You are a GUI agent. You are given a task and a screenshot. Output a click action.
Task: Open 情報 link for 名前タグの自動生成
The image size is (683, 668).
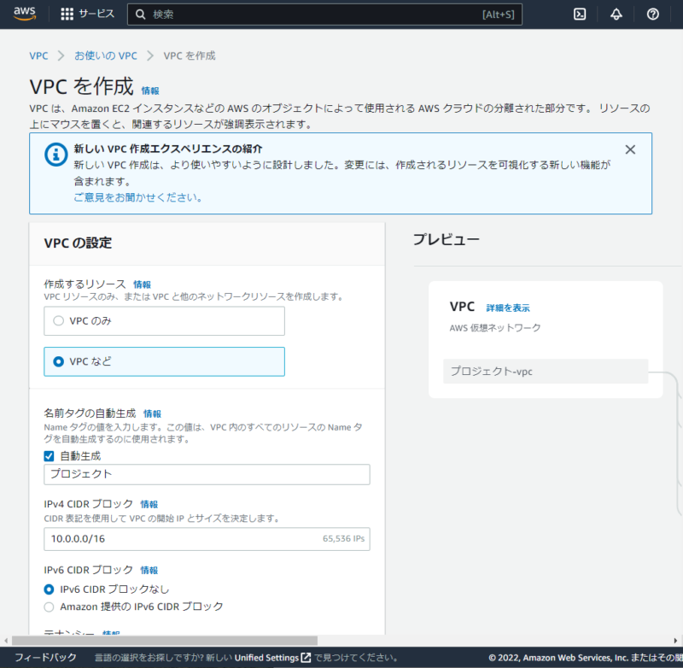tap(153, 413)
